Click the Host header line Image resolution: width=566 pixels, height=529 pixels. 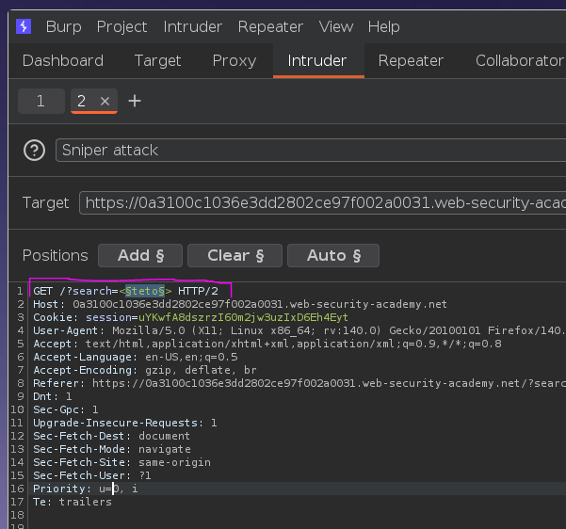coord(240,304)
